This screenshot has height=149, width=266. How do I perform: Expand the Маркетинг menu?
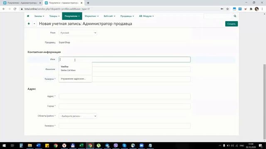pyautogui.click(x=91, y=16)
